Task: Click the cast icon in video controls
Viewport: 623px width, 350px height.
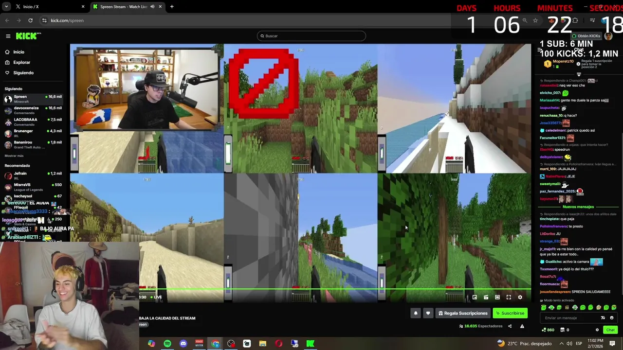Action: click(486, 297)
